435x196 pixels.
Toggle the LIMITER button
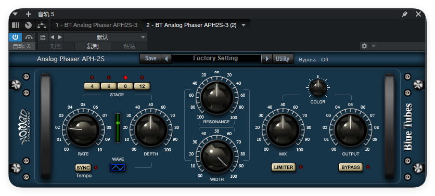tap(284, 167)
